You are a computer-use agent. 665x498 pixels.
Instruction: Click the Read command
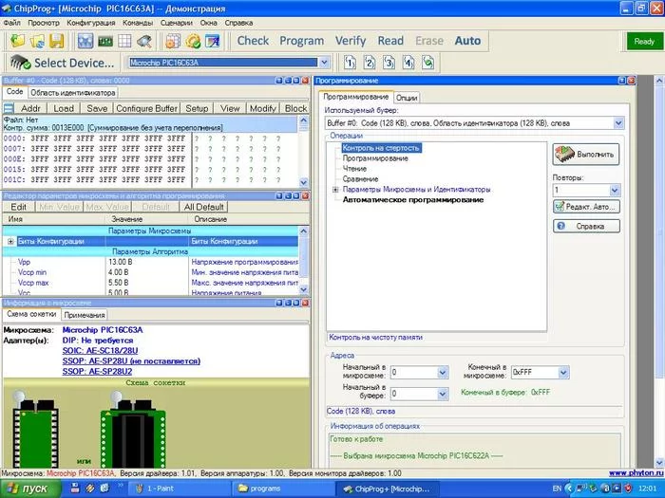tap(390, 41)
